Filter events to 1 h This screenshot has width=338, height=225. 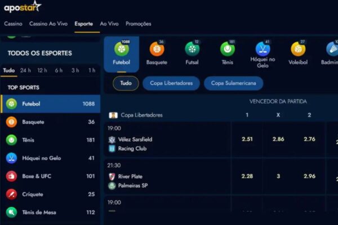tap(92, 70)
